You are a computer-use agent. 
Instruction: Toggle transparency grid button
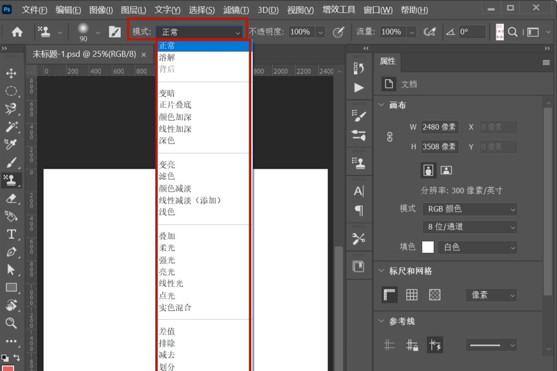(435, 295)
